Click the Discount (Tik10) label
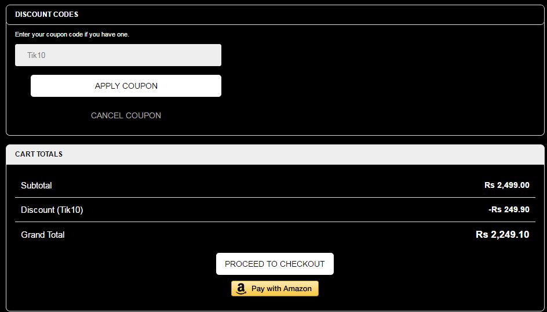 coord(52,210)
